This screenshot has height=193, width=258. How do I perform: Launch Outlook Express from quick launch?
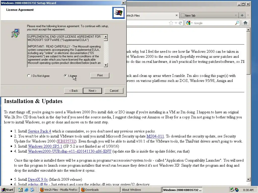32,190
